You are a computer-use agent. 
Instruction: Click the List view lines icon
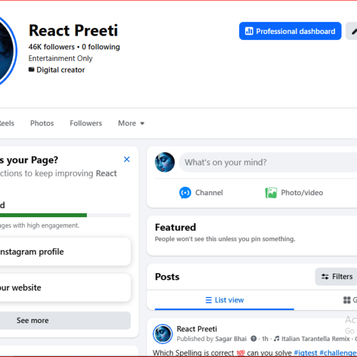pyautogui.click(x=208, y=300)
